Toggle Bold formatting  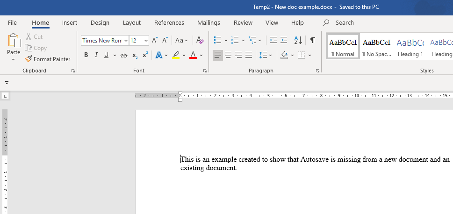(x=86, y=55)
